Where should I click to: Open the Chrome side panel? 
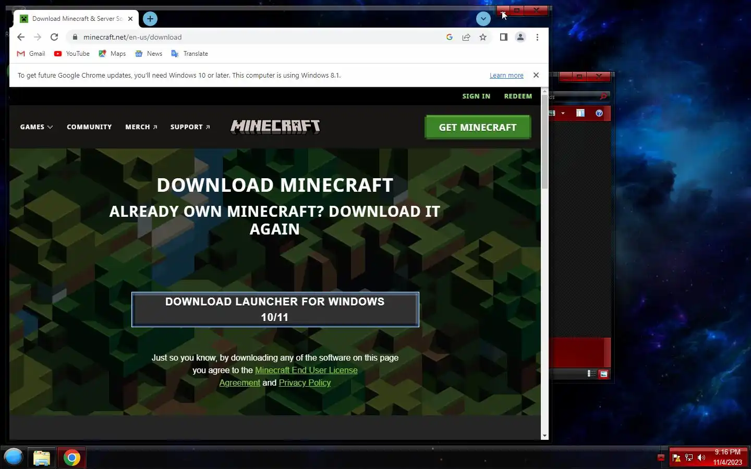(504, 37)
